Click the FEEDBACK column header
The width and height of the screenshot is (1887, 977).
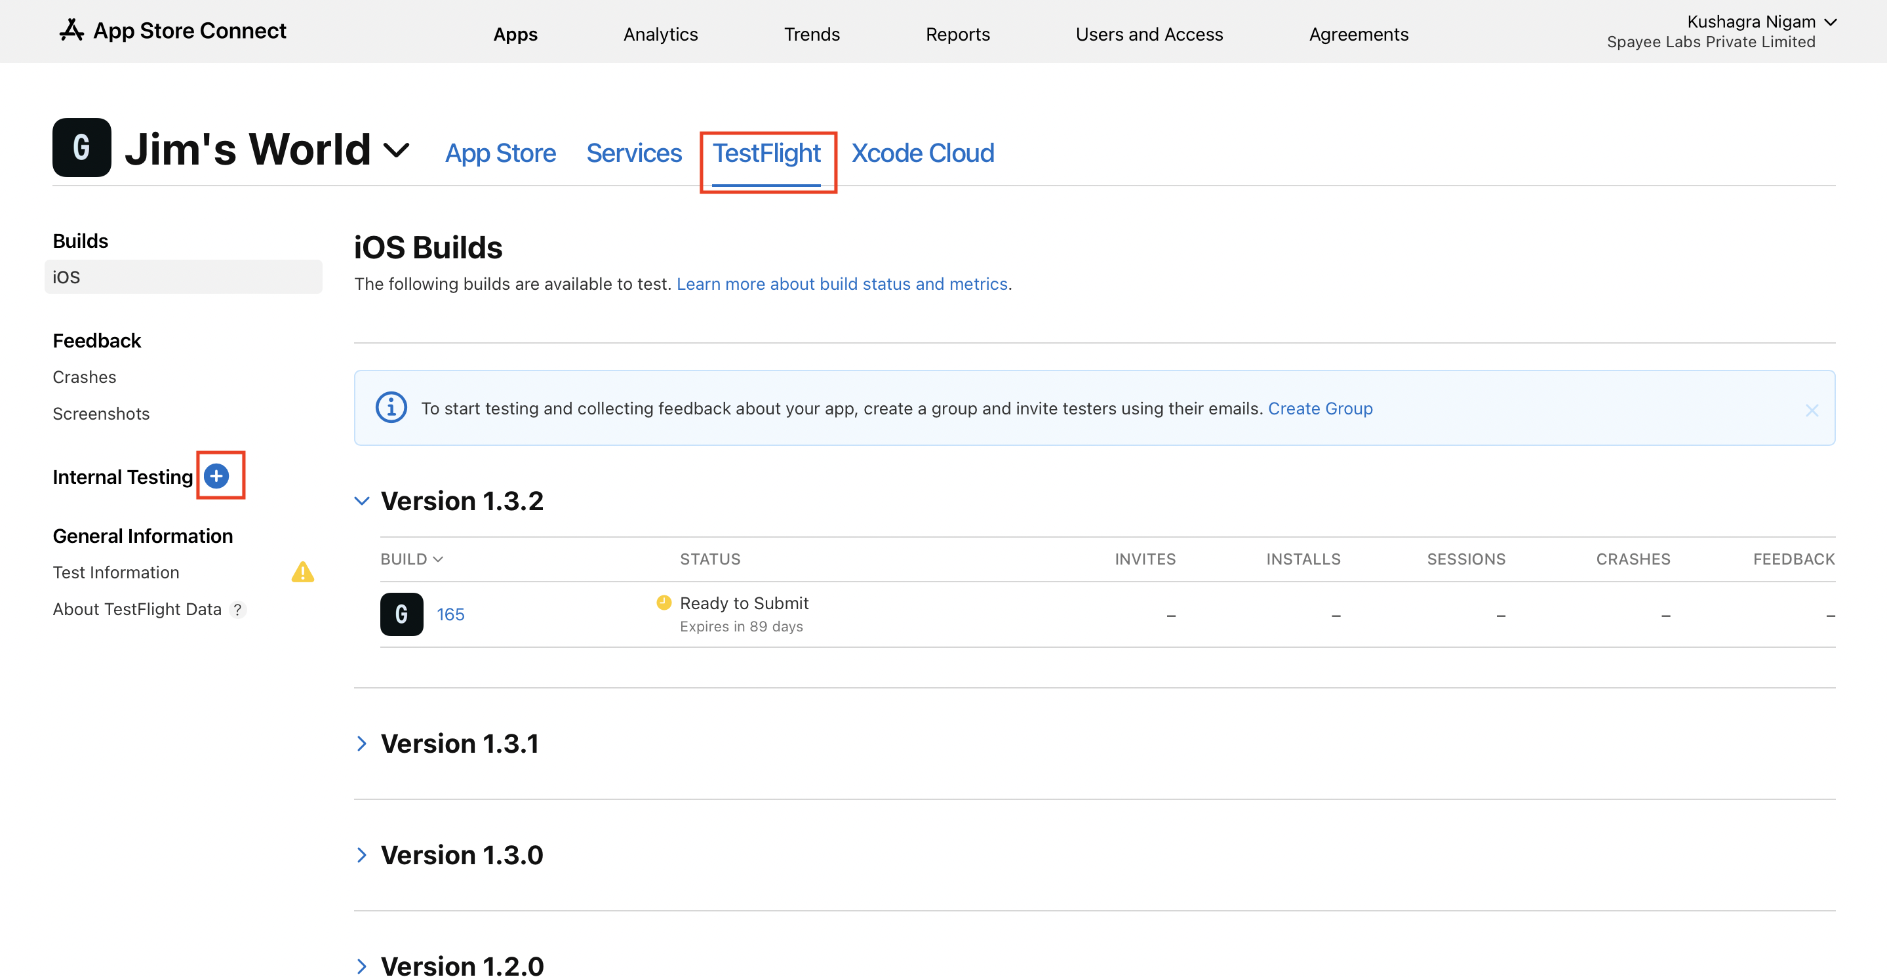[1793, 559]
